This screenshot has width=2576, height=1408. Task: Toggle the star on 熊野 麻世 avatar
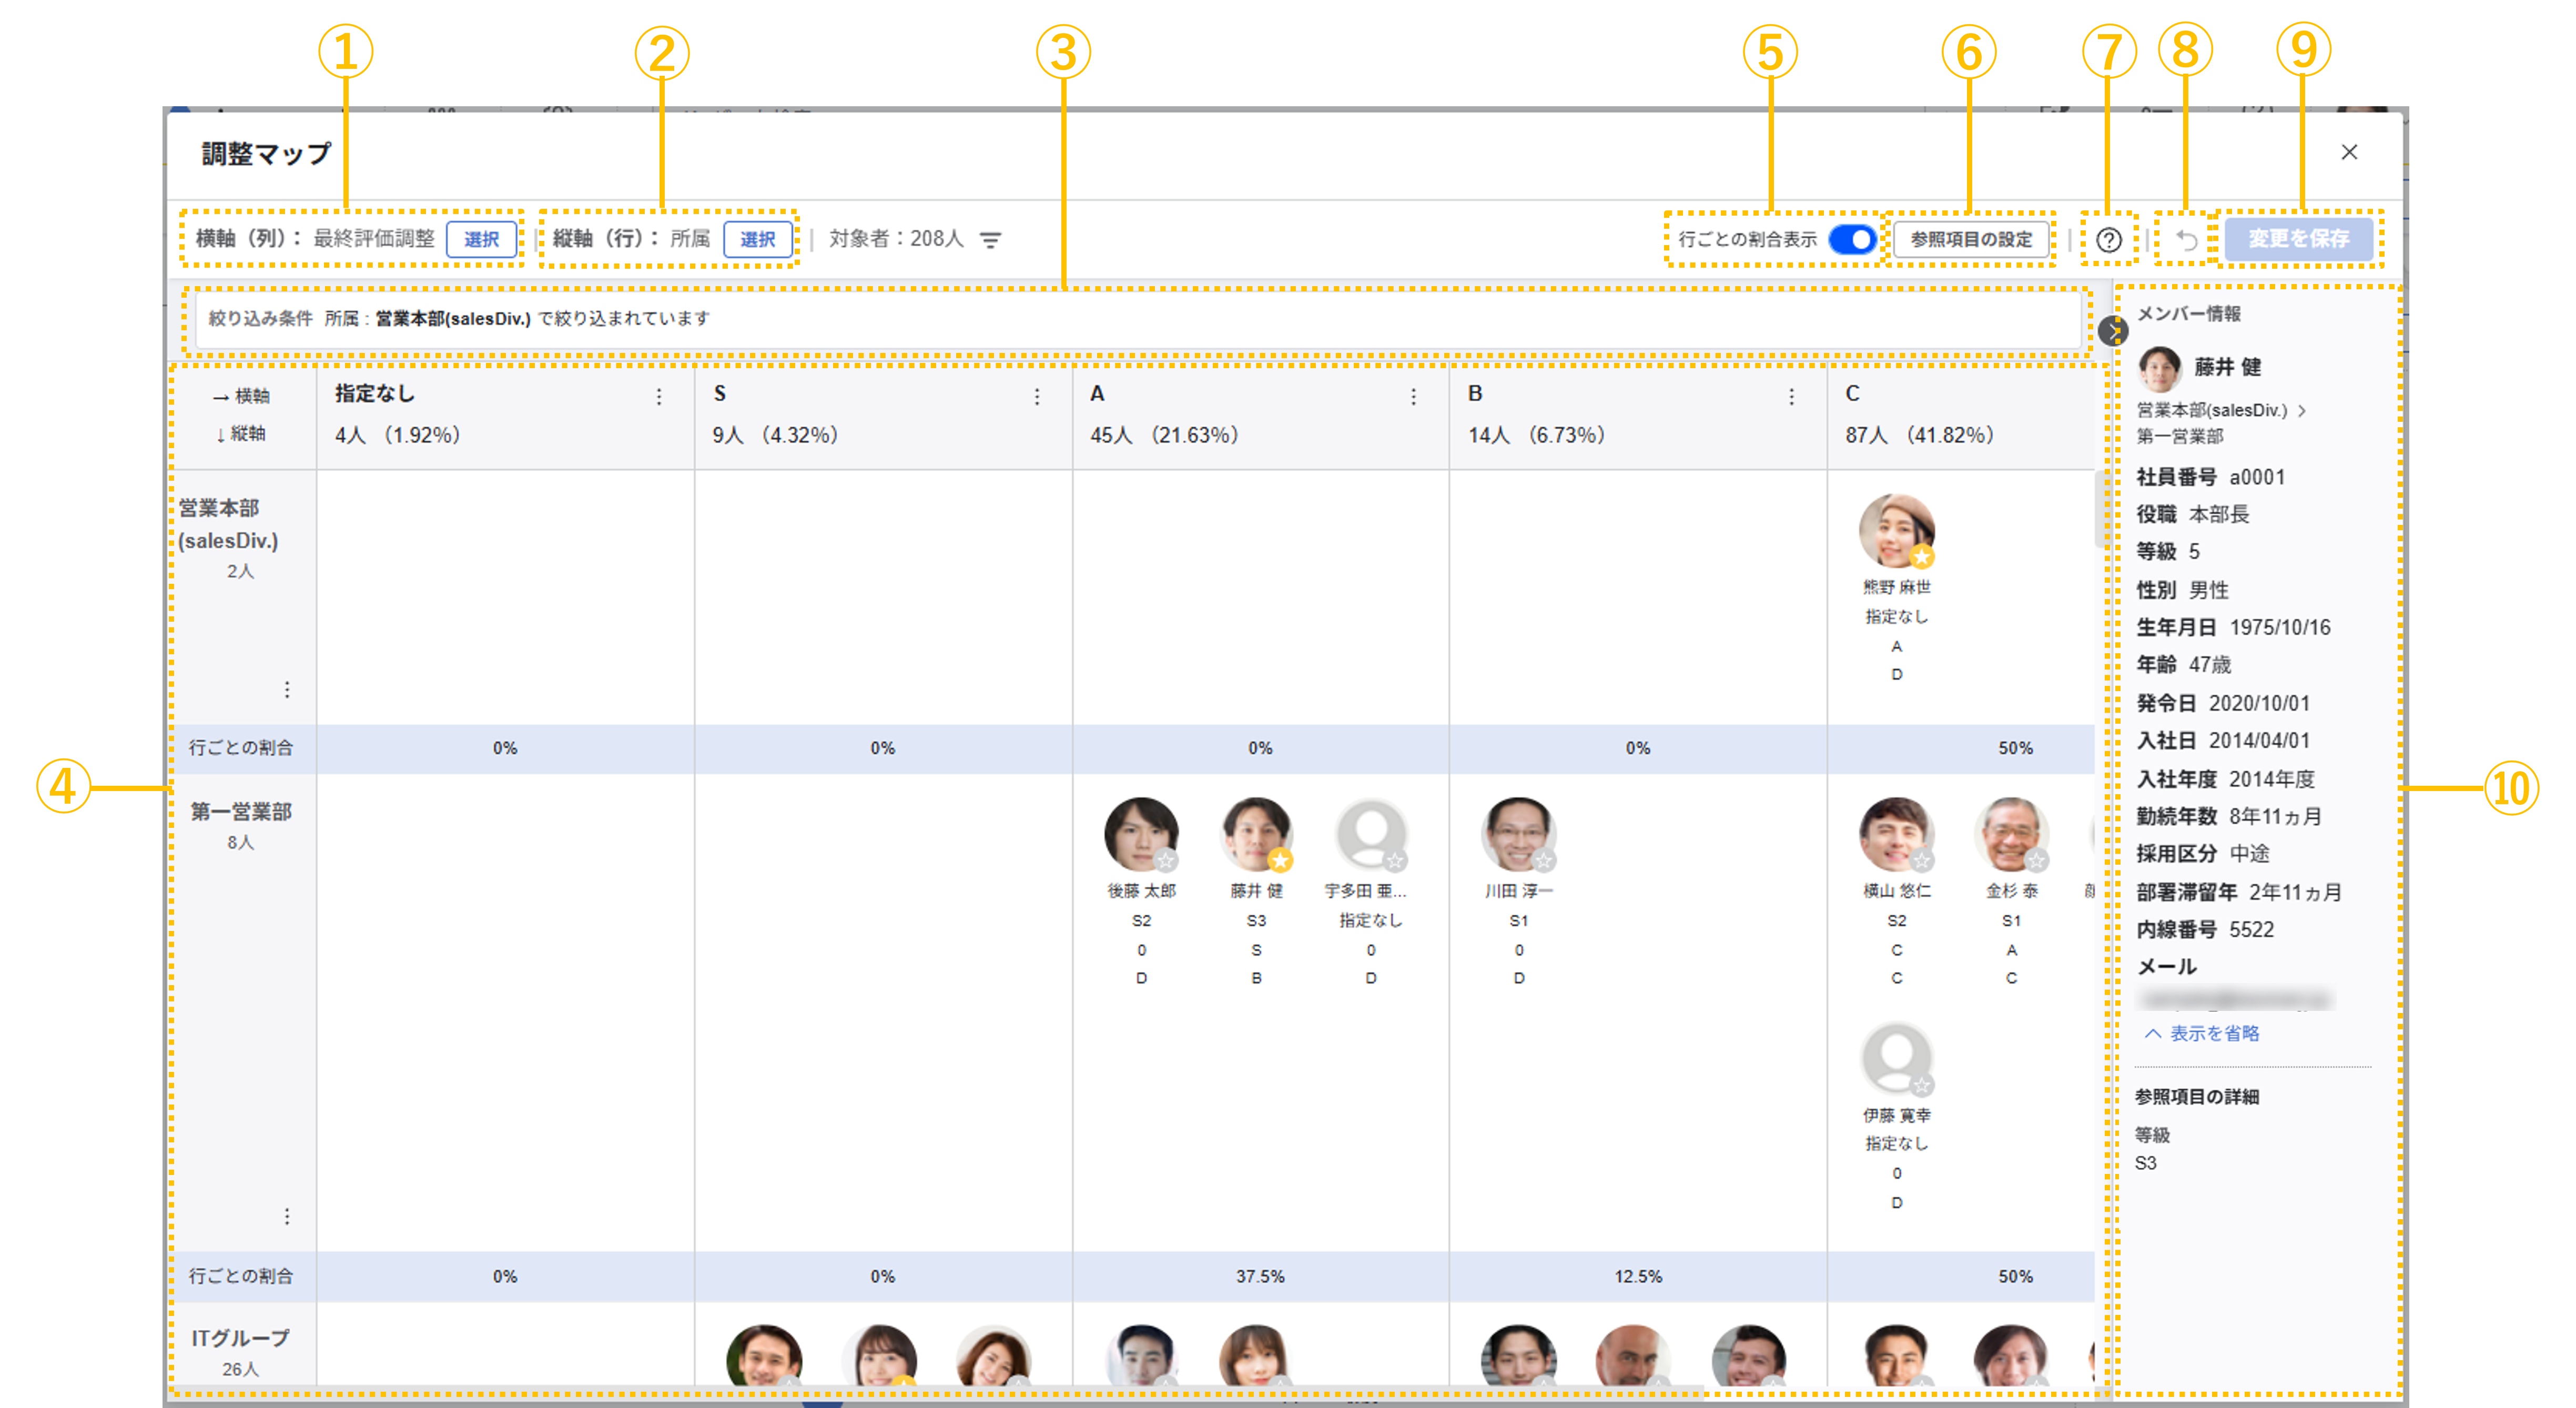[1921, 557]
